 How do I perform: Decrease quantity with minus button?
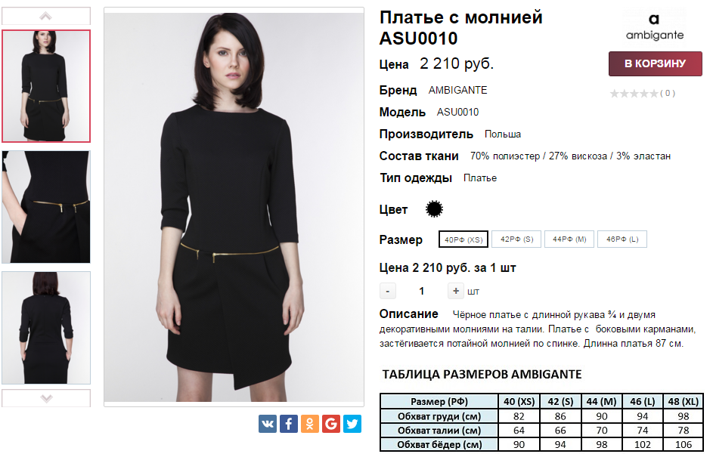tap(387, 291)
